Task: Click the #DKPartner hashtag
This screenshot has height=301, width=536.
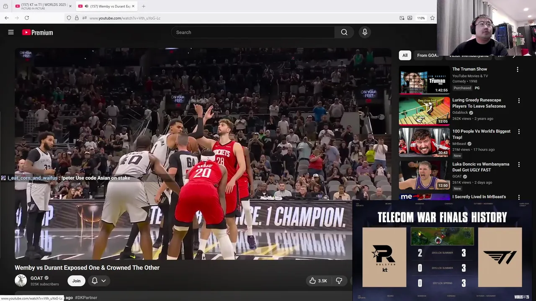Action: tap(86, 298)
